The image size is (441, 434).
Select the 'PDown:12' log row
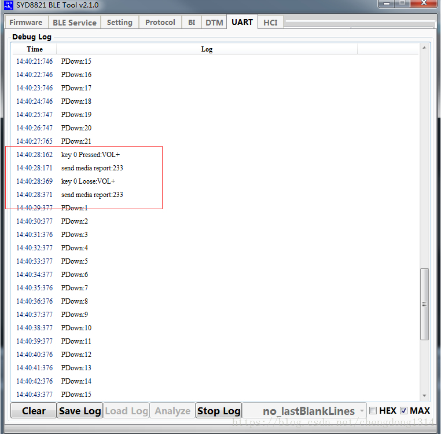215,354
